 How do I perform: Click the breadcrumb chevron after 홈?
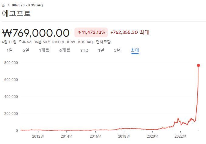coord(9,5)
